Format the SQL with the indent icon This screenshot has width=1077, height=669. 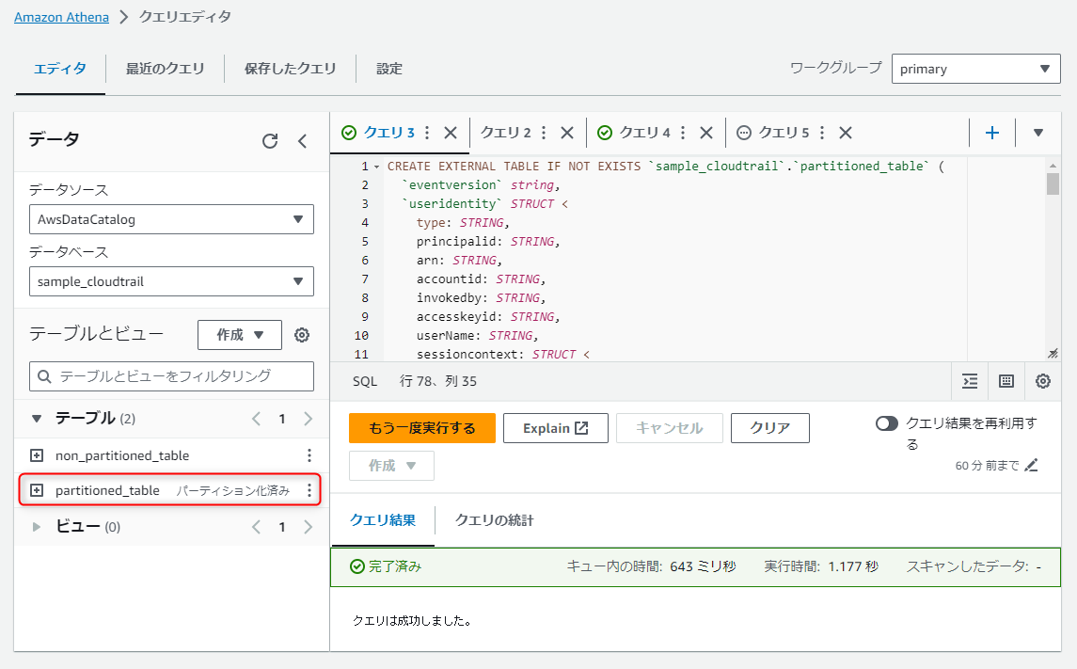pyautogui.click(x=970, y=381)
